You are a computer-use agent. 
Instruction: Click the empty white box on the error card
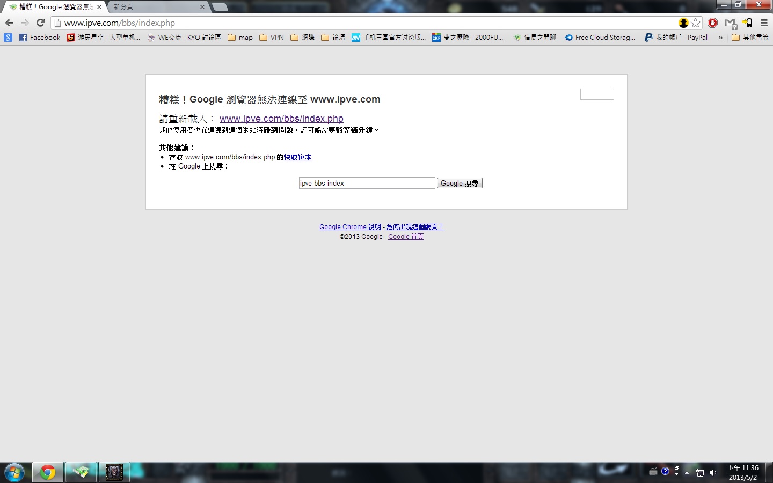point(597,94)
